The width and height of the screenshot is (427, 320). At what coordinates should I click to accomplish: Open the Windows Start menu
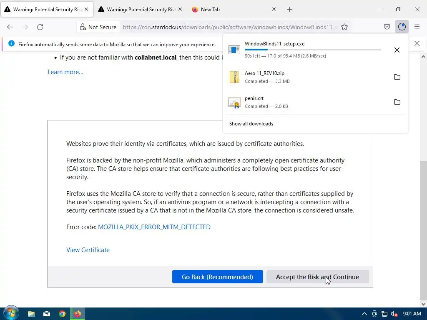[x=11, y=313]
